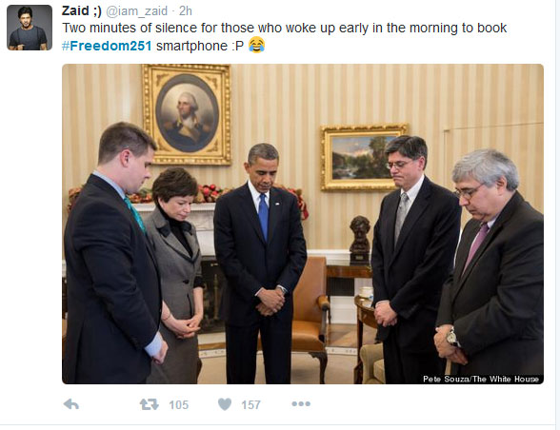Open the 2h timestamp permalink
Screen dimensions: 560x430
[x=186, y=11]
